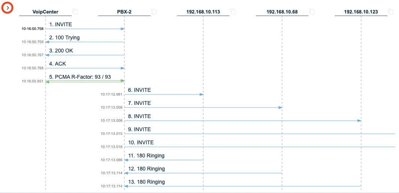Screen dimensions: 399x193
Task: Select the PBX-2 column header
Action: coord(124,12)
